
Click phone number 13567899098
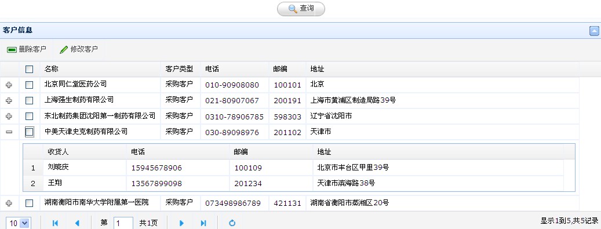[x=156, y=183]
